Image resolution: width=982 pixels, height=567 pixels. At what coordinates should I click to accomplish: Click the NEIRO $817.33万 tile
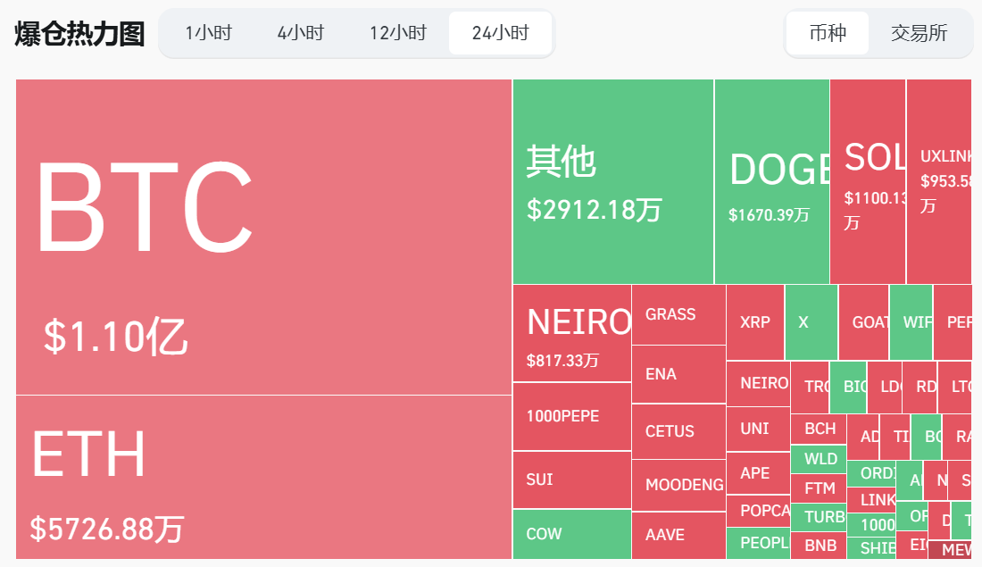pyautogui.click(x=571, y=333)
